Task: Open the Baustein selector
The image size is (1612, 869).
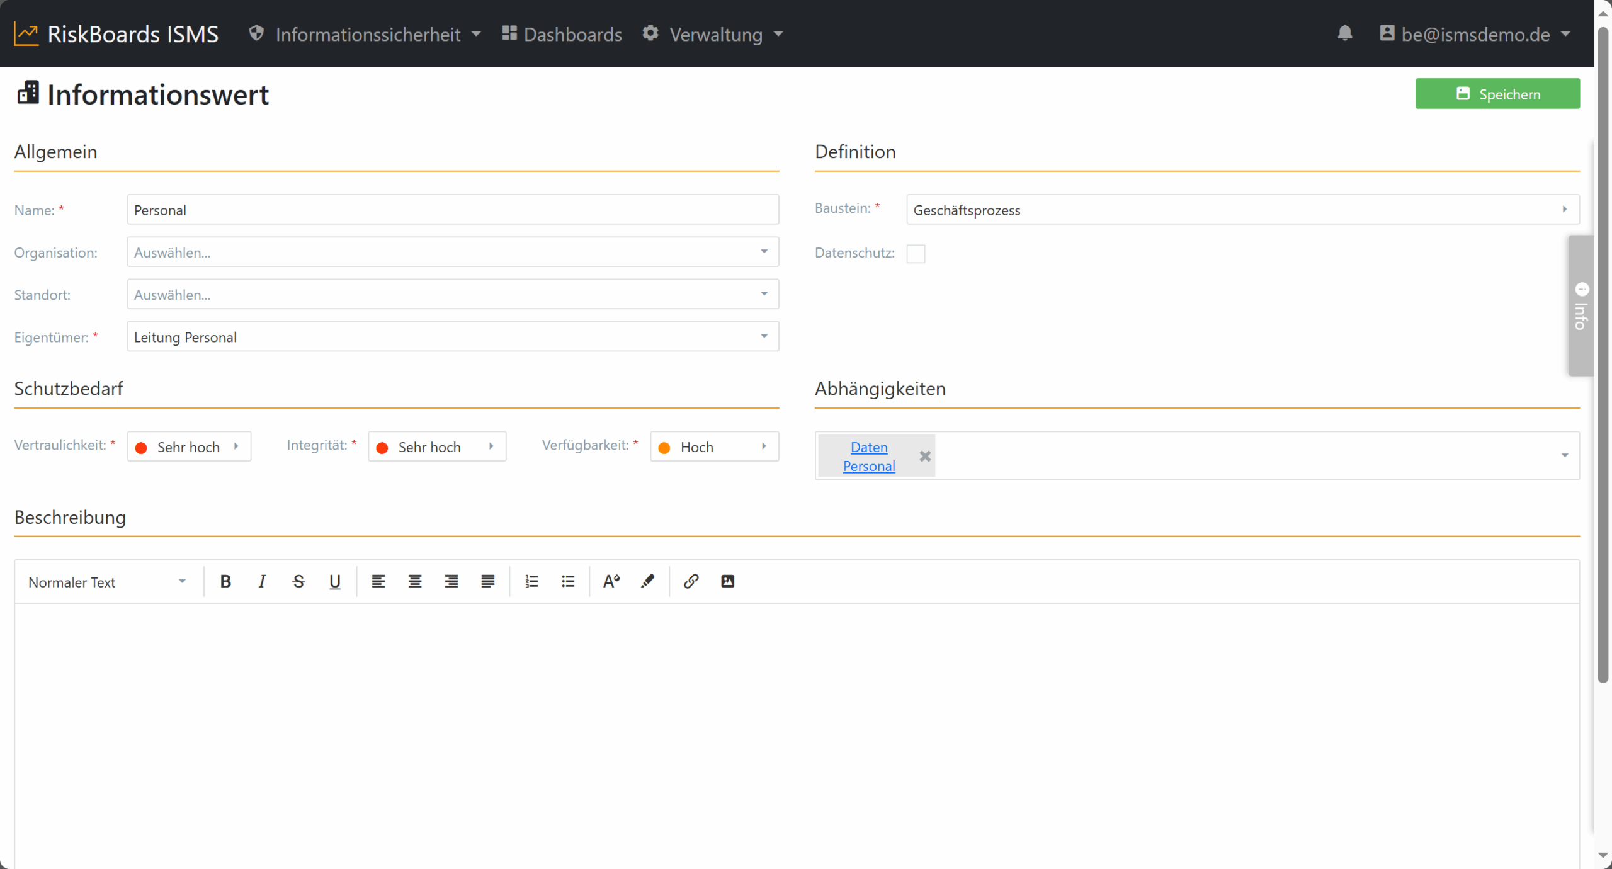Action: 1242,210
